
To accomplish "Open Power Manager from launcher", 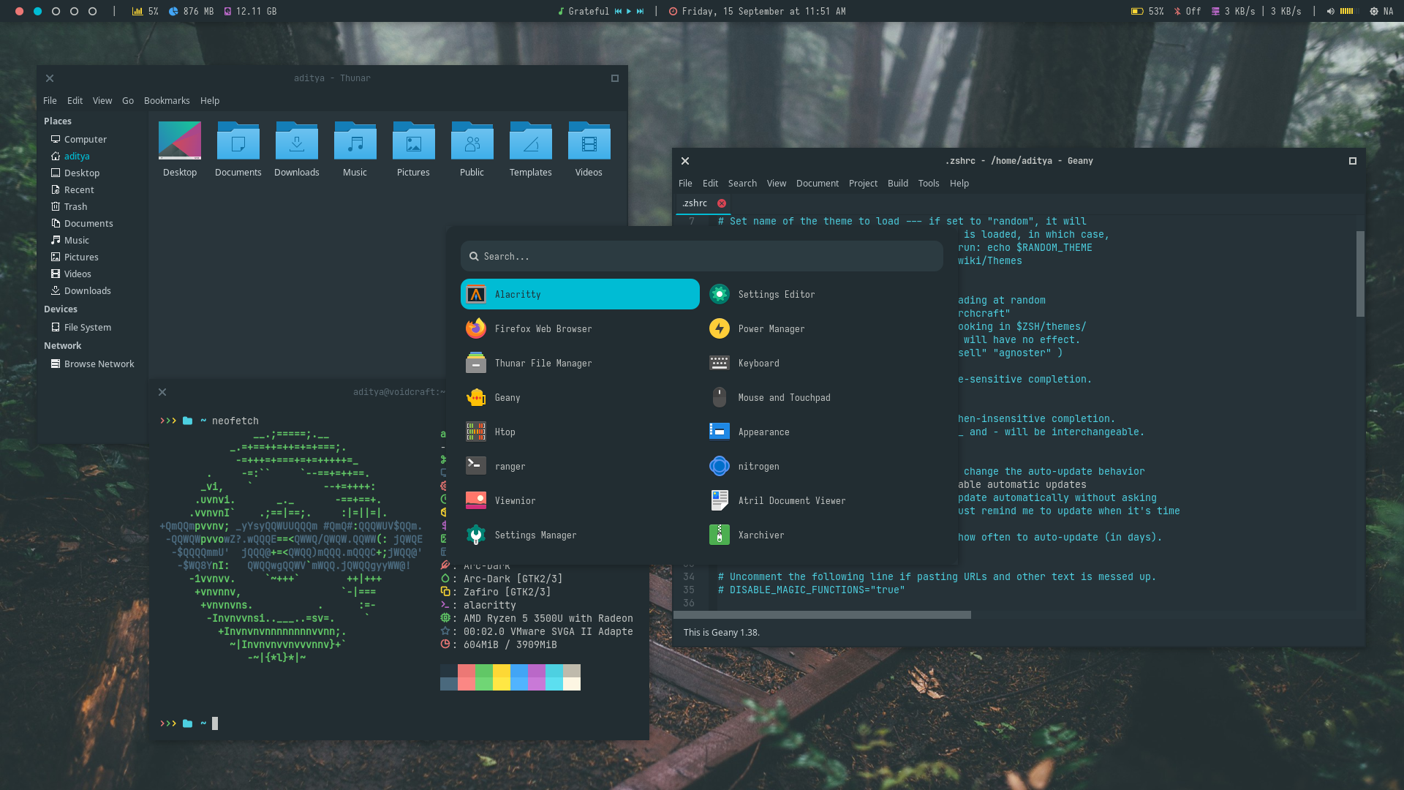I will (771, 329).
